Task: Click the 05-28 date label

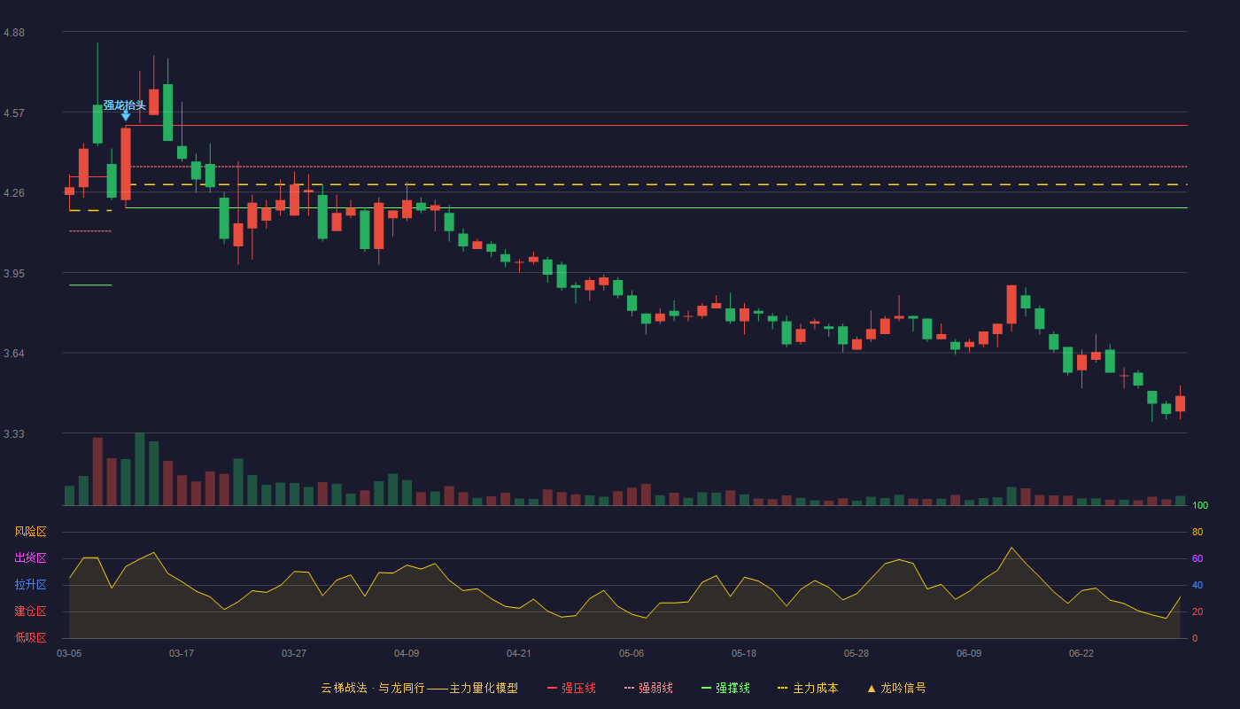Action: [856, 653]
